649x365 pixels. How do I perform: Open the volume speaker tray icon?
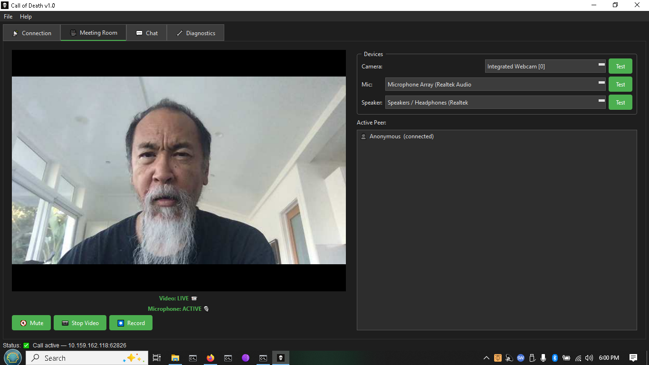coord(589,358)
